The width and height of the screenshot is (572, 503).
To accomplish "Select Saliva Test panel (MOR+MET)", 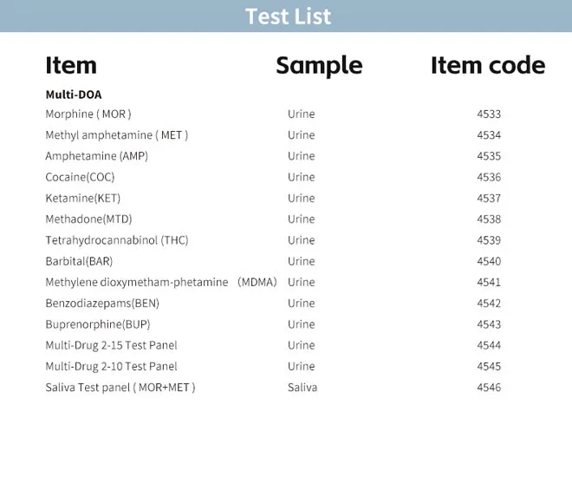I will [120, 388].
